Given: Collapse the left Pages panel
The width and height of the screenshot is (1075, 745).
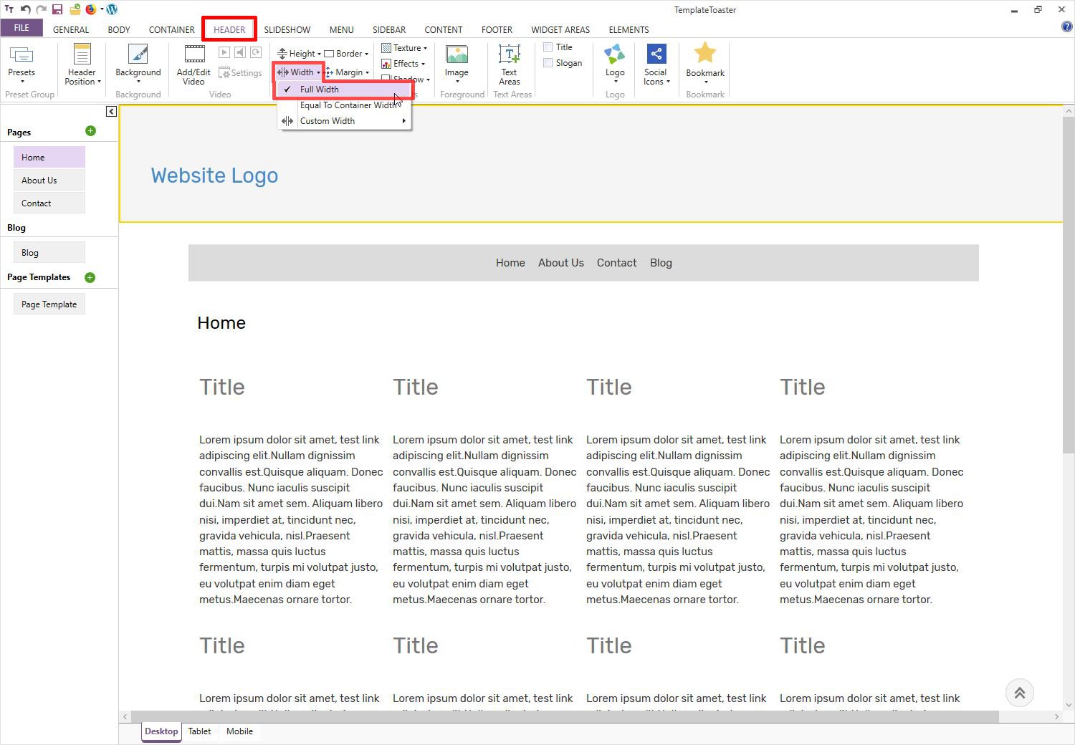Looking at the screenshot, I should pos(111,111).
